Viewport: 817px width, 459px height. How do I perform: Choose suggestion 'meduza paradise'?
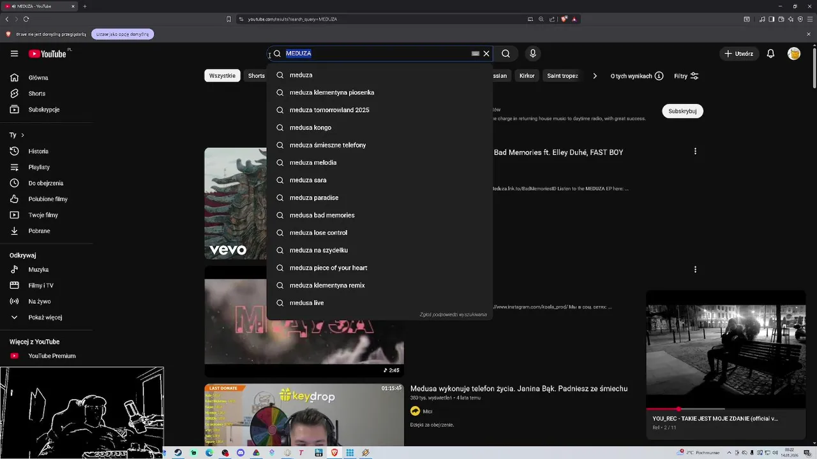(380, 198)
